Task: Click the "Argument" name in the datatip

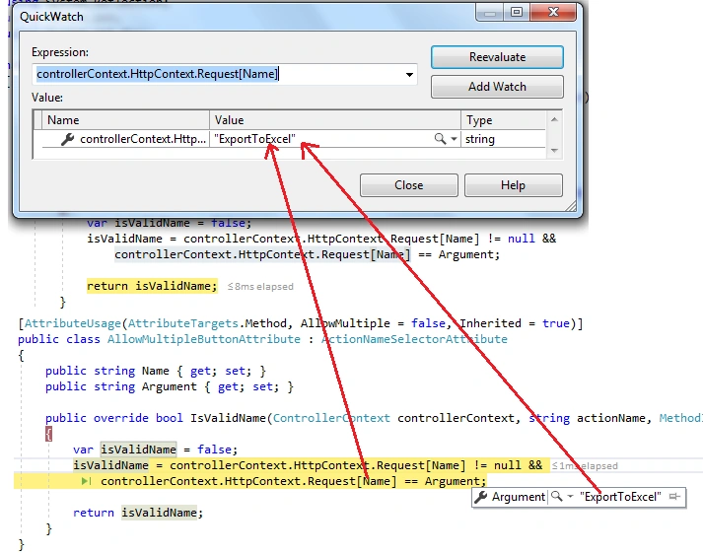Action: [519, 497]
